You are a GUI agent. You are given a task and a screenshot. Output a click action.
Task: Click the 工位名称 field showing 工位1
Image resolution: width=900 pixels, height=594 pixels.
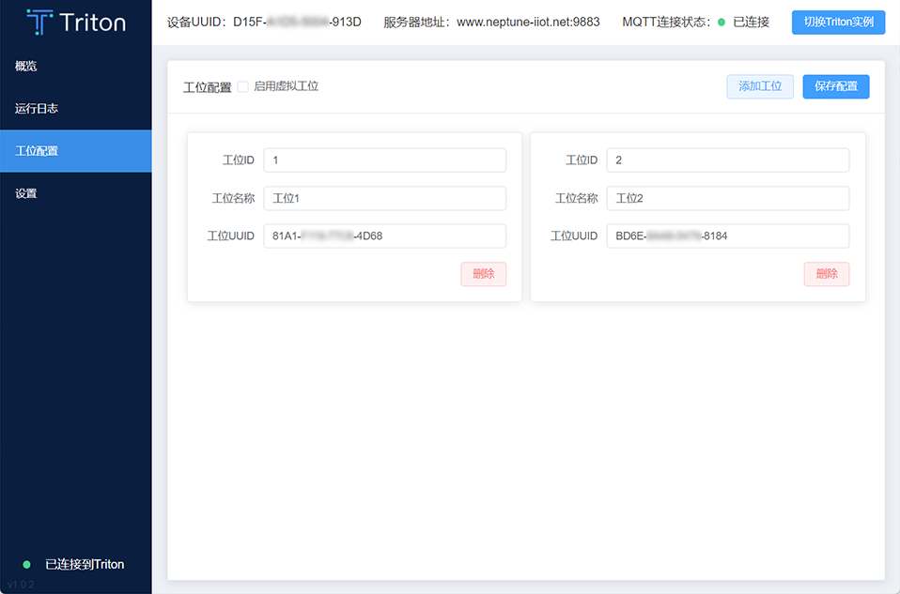pos(384,198)
